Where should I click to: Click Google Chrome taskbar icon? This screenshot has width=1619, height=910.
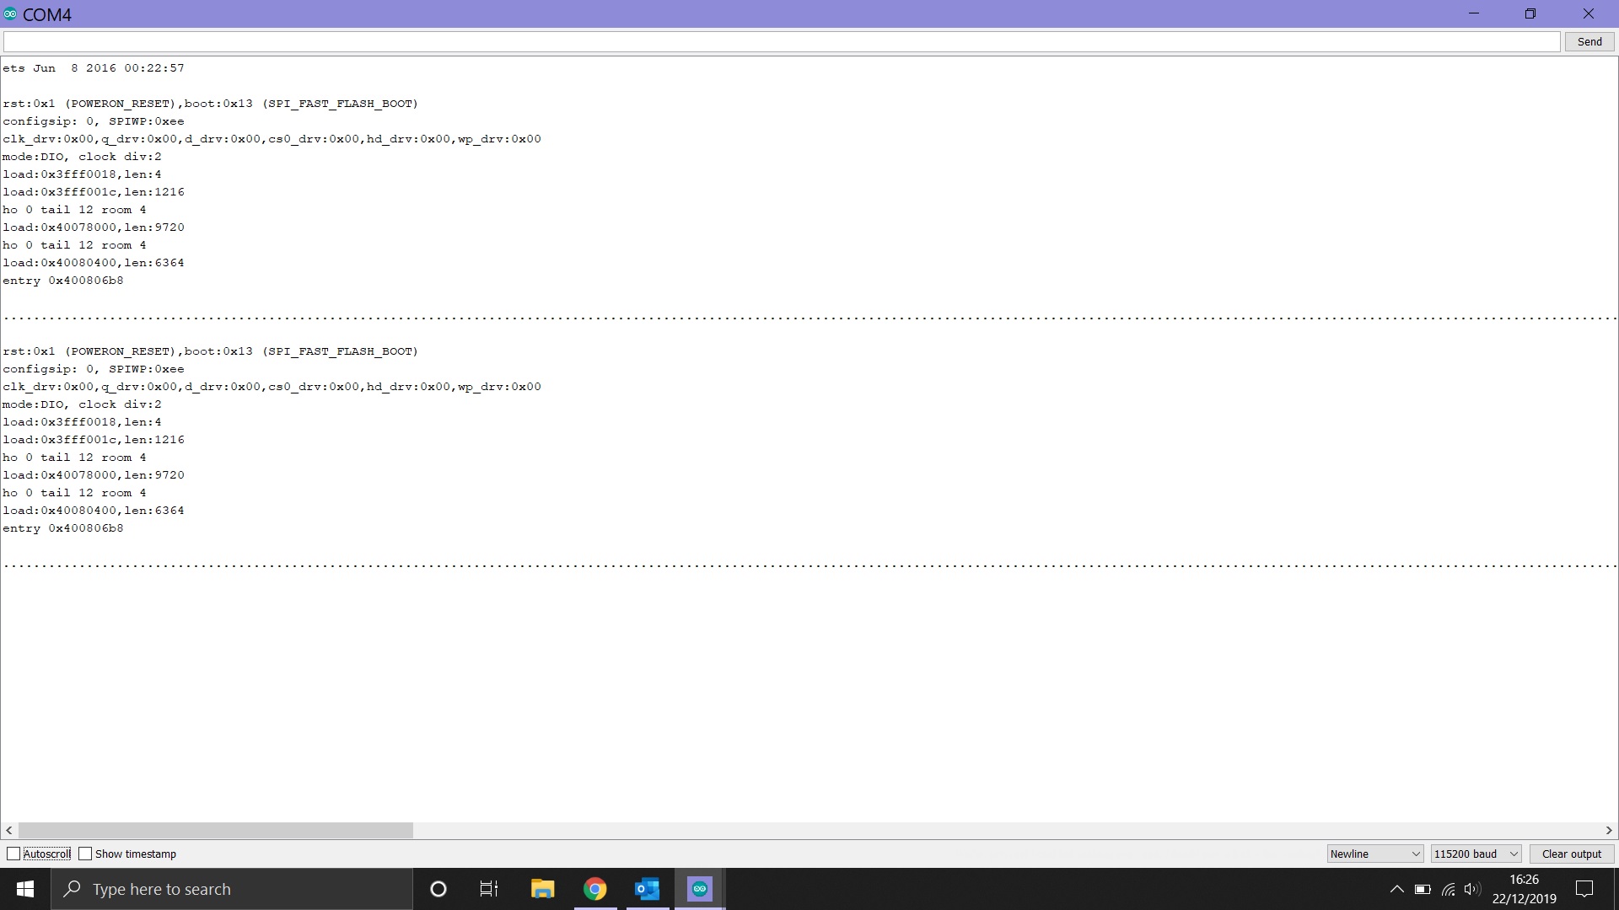[594, 889]
